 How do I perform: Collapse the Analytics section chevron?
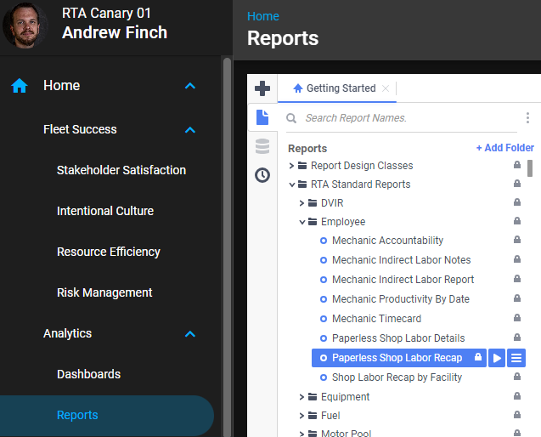190,334
